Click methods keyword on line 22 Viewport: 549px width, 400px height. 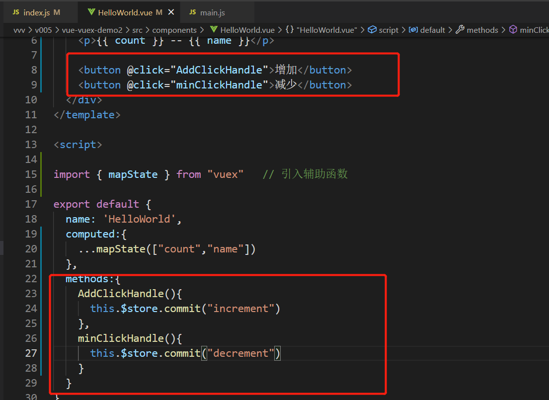click(87, 279)
